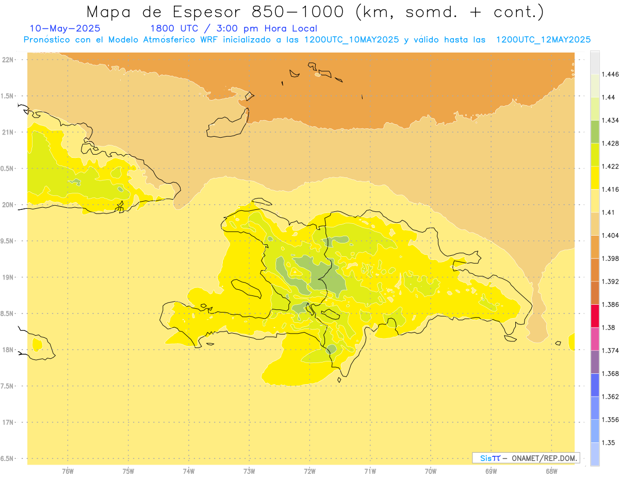Click the '21N' latitude axis label
Screen dimensions: 619x478
pos(8,132)
